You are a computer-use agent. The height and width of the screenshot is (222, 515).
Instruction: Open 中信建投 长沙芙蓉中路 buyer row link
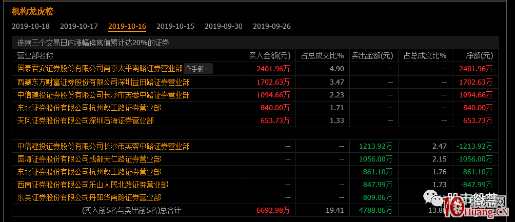[103, 95]
